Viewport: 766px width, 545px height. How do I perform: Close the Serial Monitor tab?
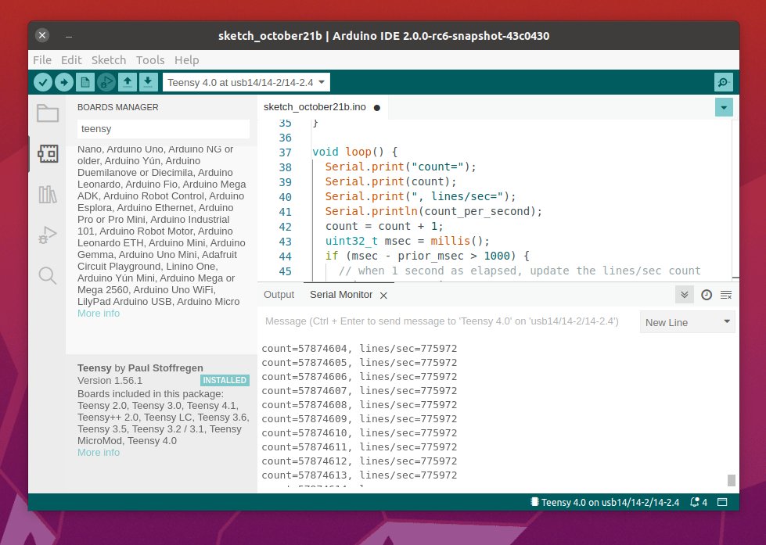(x=383, y=295)
